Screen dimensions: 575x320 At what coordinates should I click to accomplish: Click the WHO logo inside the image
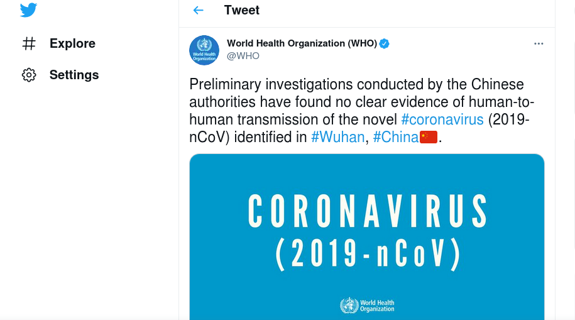368,306
